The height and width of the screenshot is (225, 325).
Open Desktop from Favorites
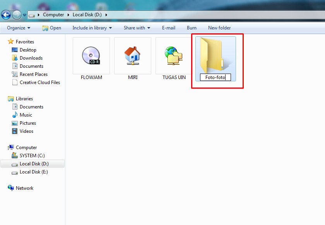click(x=28, y=50)
